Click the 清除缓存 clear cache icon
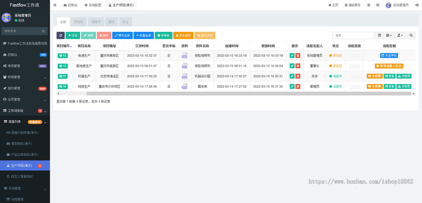 click(x=352, y=5)
